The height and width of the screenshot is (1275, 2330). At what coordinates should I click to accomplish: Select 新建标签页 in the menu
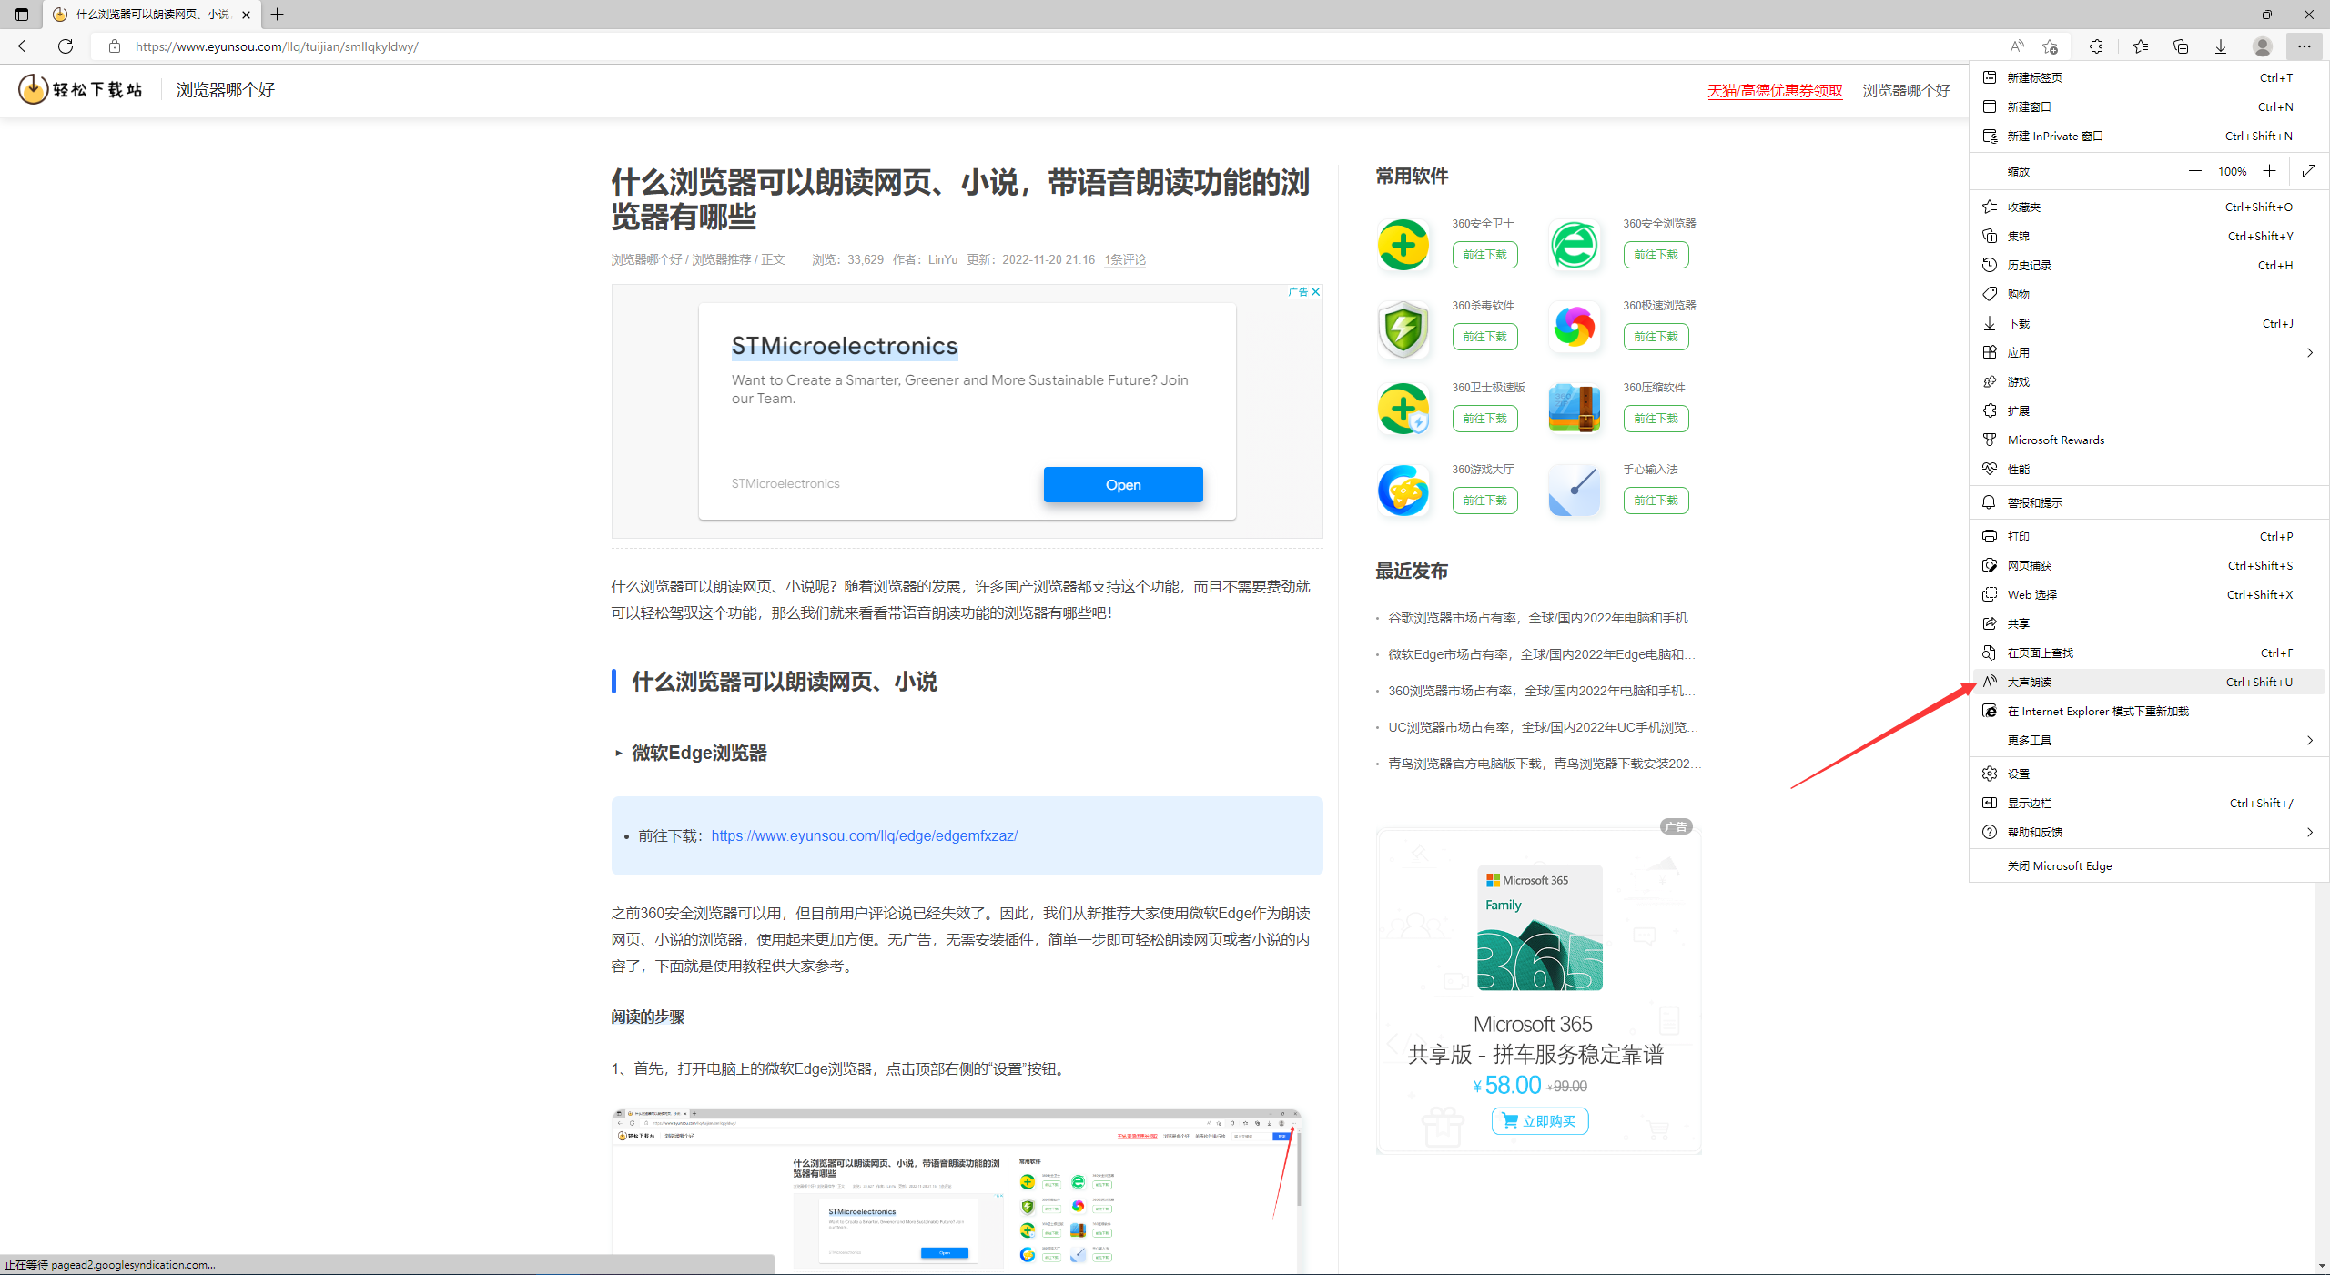click(x=2148, y=77)
